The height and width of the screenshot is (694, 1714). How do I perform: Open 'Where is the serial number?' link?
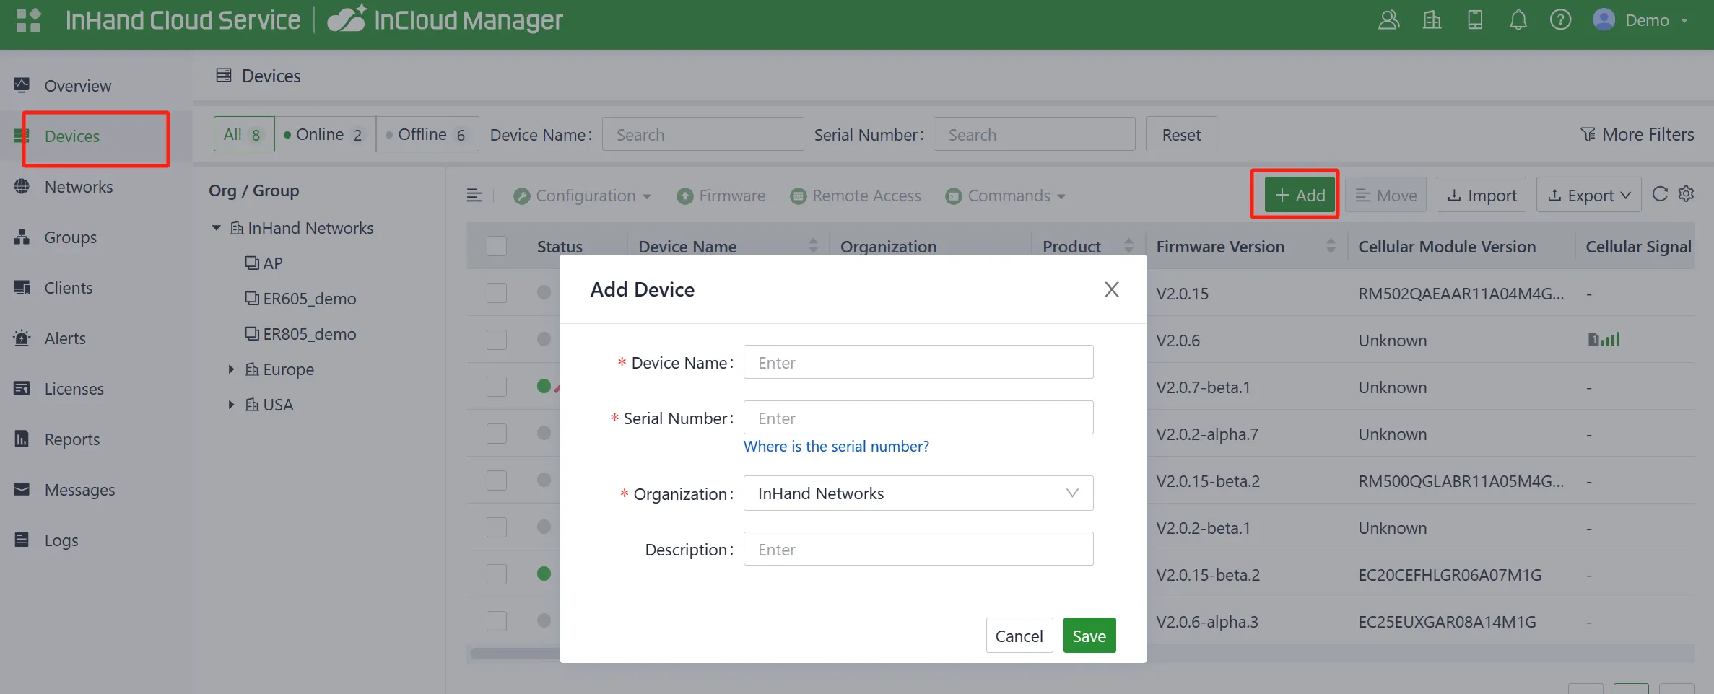[x=836, y=447]
